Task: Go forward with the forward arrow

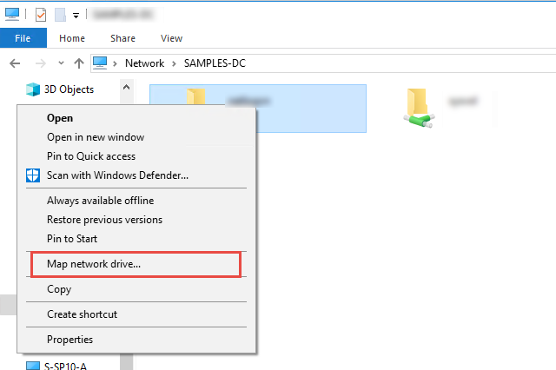Action: (41, 63)
